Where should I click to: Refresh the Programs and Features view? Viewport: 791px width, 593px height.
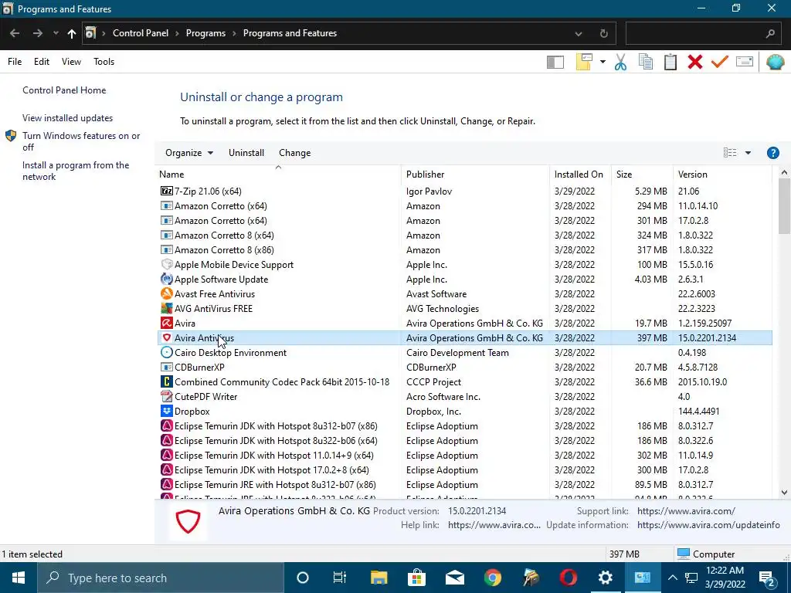[x=604, y=34]
